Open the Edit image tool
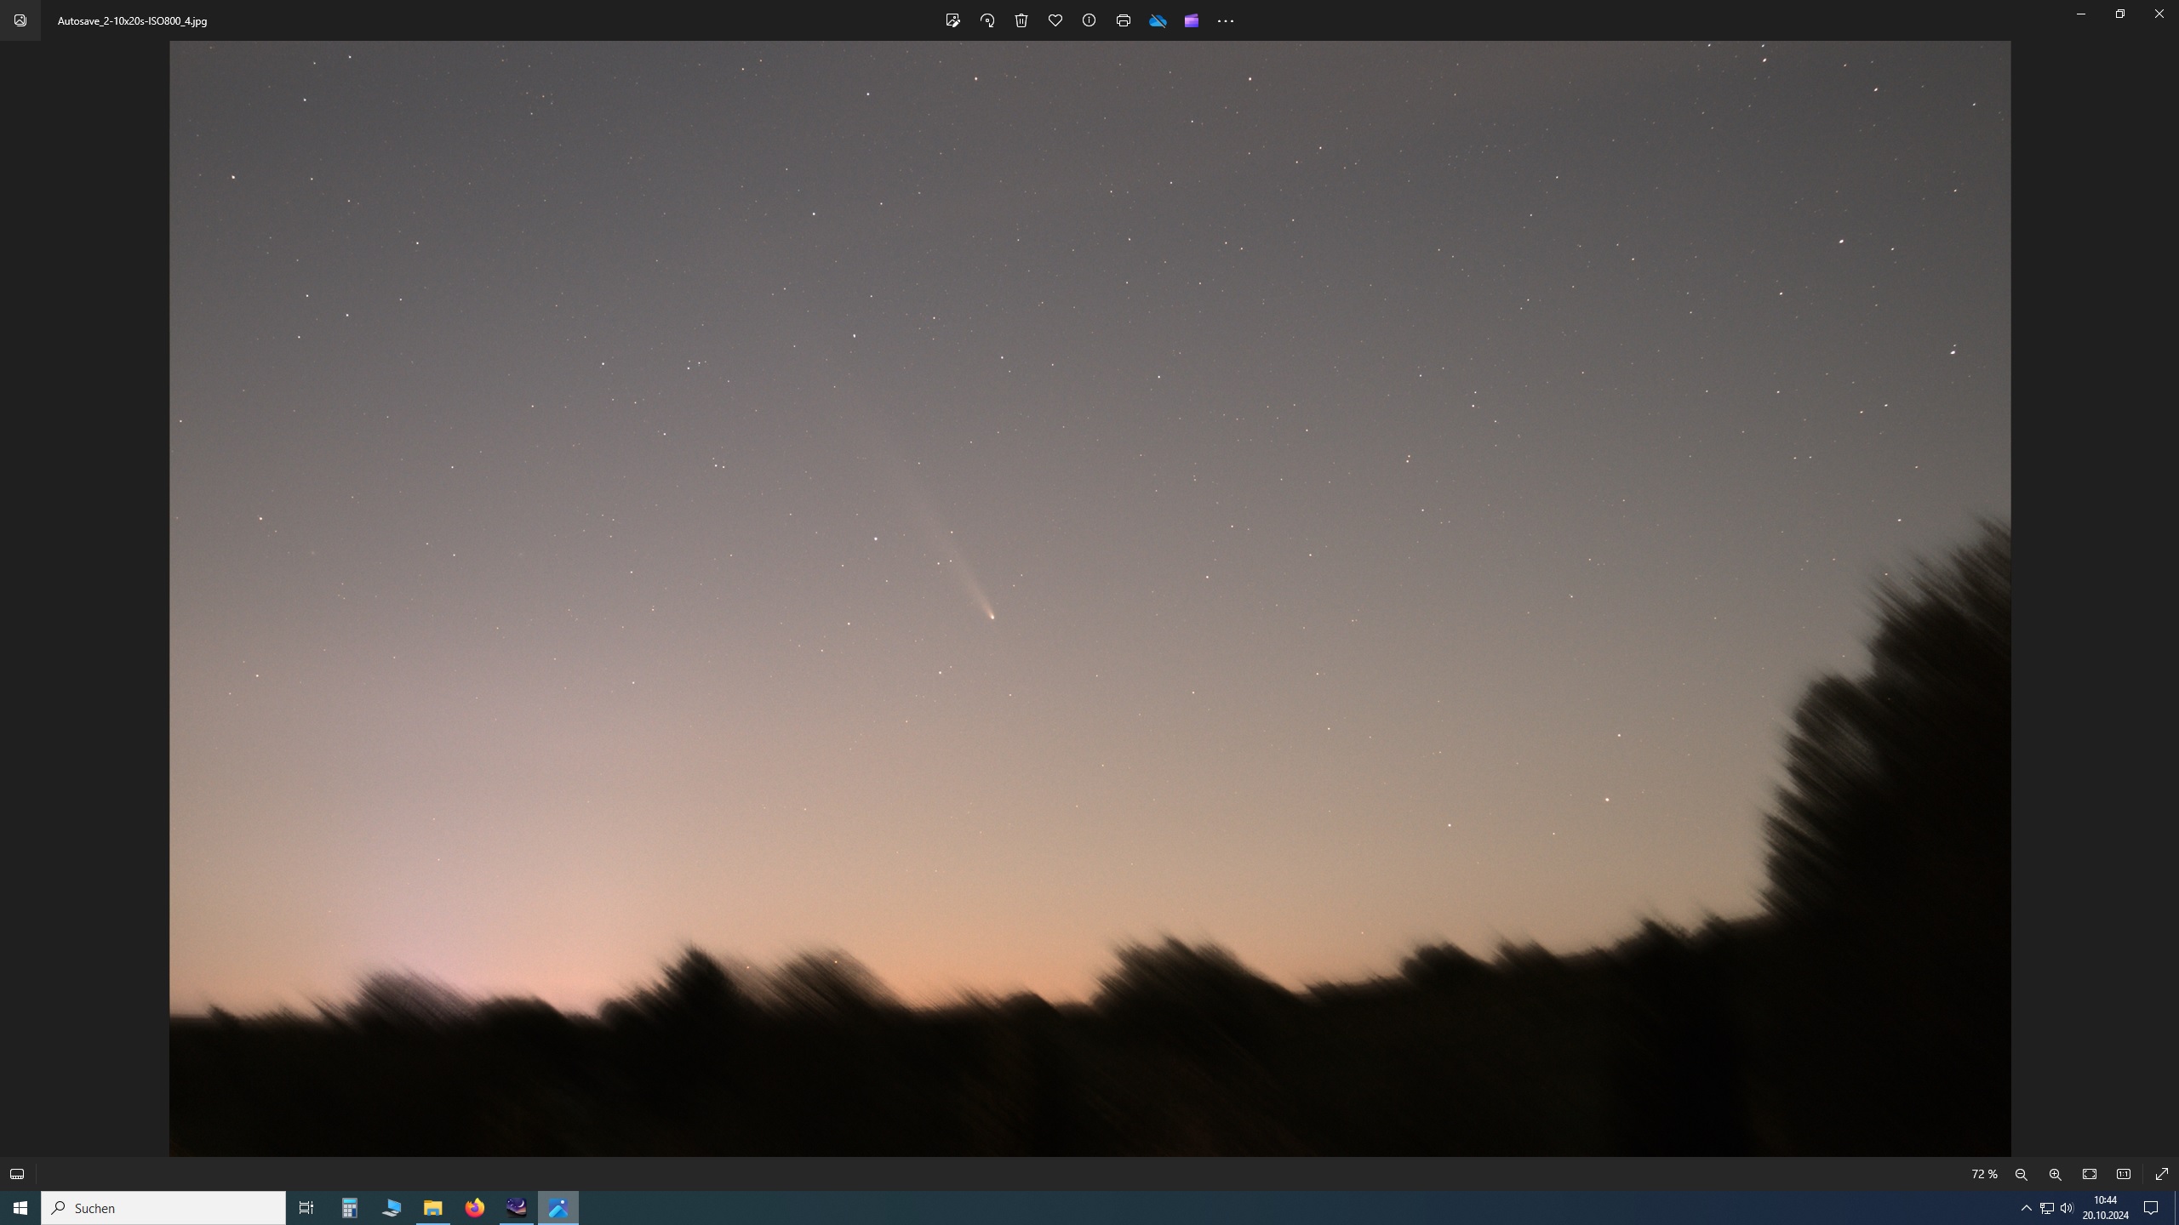2179x1225 pixels. tap(952, 20)
